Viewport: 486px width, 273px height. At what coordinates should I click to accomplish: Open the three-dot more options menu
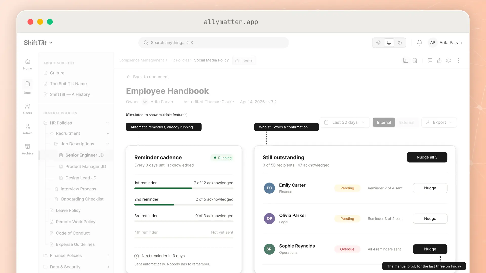pos(458,60)
